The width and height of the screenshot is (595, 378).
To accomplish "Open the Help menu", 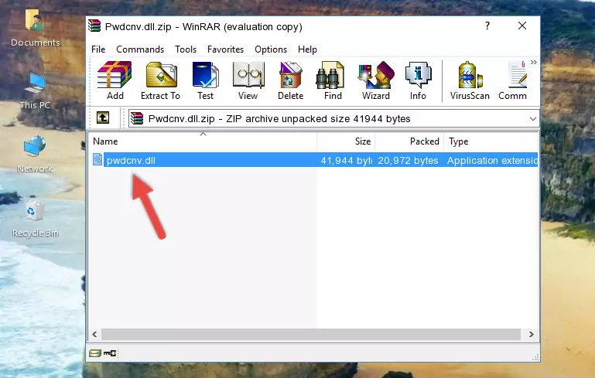I will (307, 49).
